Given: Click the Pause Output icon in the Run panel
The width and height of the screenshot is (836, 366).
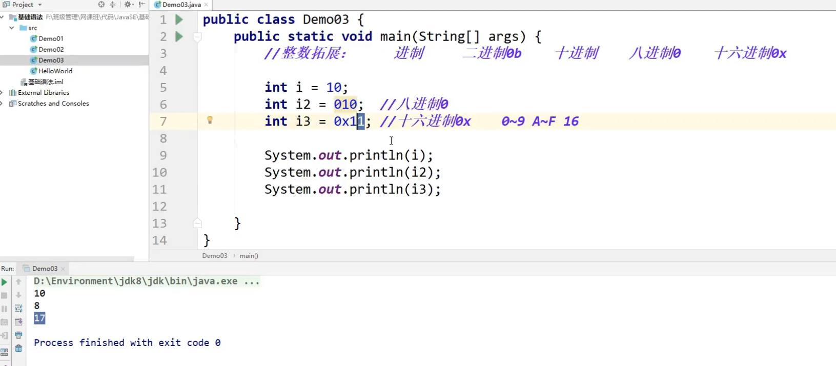Looking at the screenshot, I should [x=4, y=309].
